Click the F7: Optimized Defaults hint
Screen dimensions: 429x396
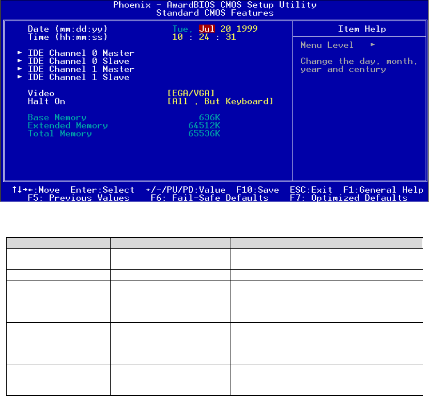(x=348, y=198)
